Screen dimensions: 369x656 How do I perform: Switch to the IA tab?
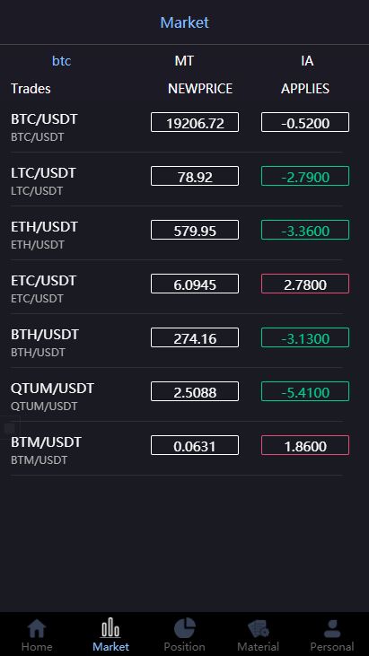(x=307, y=61)
